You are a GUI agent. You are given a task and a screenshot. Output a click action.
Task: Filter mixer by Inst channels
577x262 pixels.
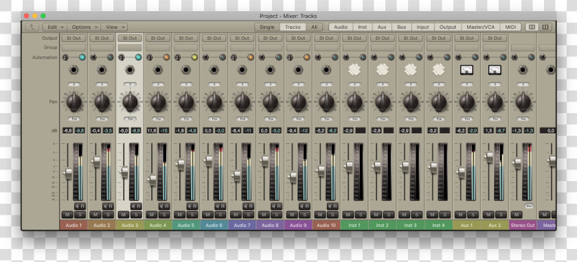click(363, 27)
